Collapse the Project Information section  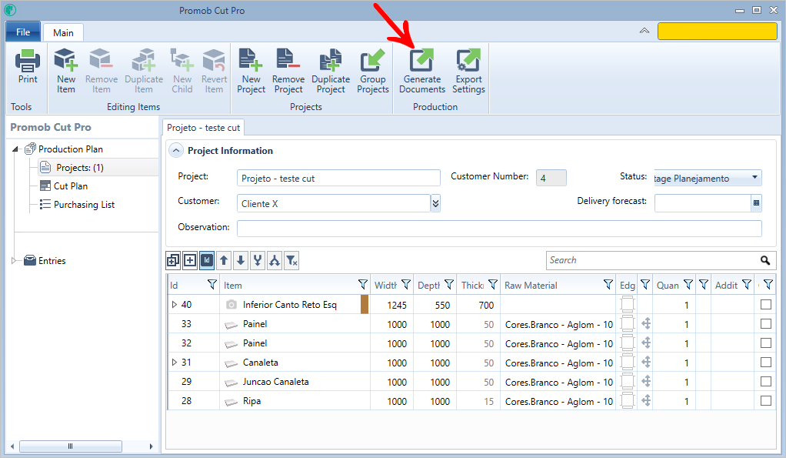point(176,151)
